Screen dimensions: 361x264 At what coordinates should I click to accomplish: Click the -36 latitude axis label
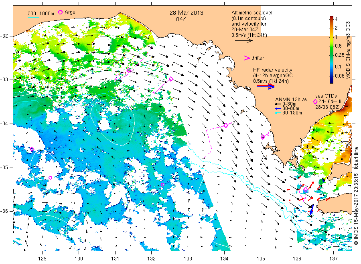point(4,211)
